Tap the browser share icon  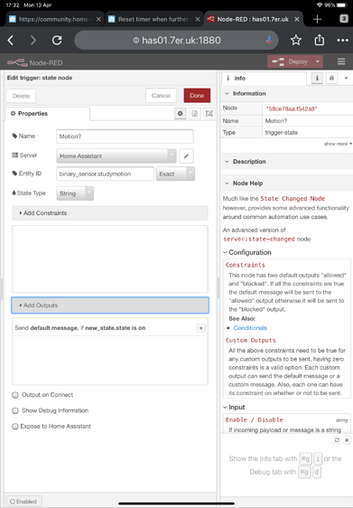(x=320, y=40)
